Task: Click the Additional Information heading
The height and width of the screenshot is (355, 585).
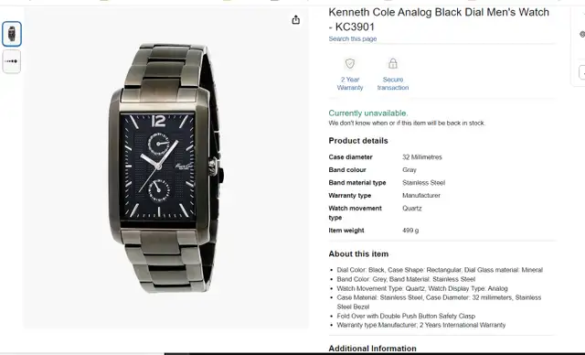Action: click(372, 349)
